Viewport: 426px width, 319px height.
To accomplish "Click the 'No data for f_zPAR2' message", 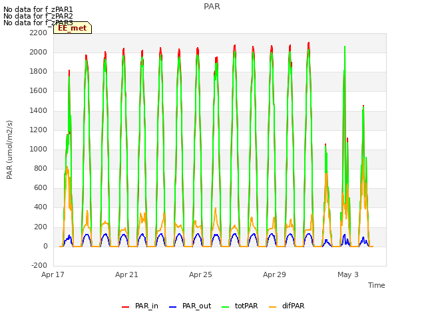I will (x=38, y=16).
